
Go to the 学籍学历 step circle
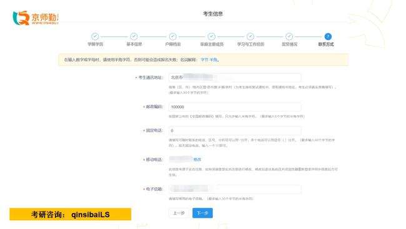[95, 36]
